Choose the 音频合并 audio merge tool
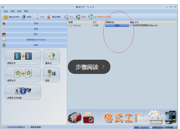Screen dimensions: 180x129 [23, 75]
